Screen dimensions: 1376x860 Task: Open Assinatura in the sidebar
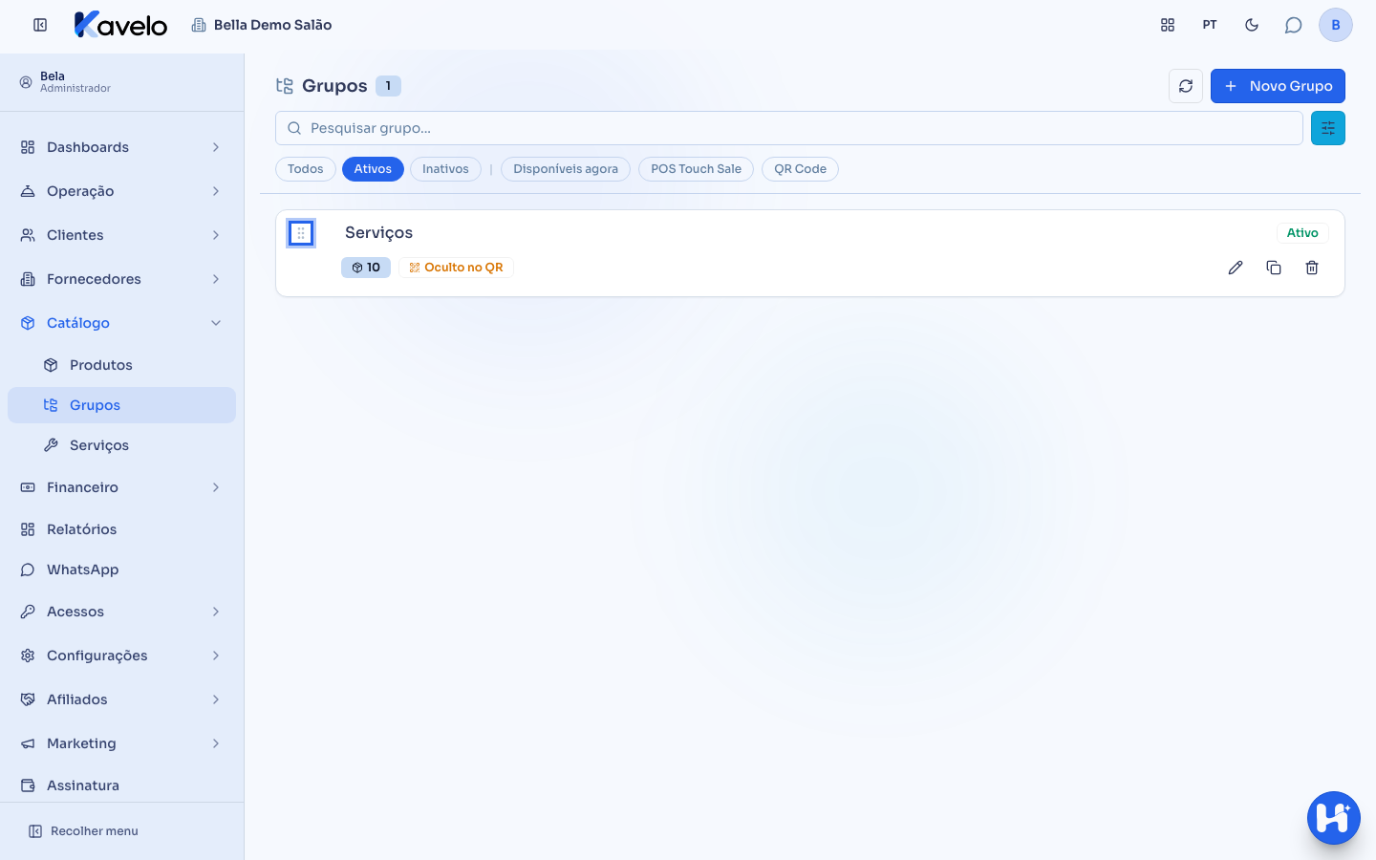point(121,785)
